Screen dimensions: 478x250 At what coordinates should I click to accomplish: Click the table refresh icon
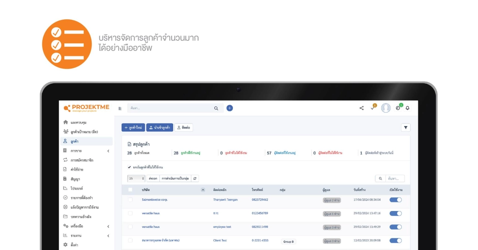pyautogui.click(x=195, y=178)
